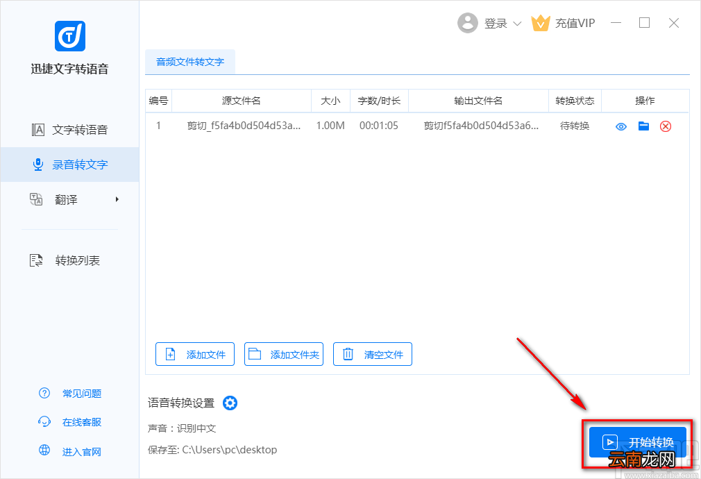The height and width of the screenshot is (479, 701).
Task: Remove row 1 with the red delete icon
Action: point(666,126)
